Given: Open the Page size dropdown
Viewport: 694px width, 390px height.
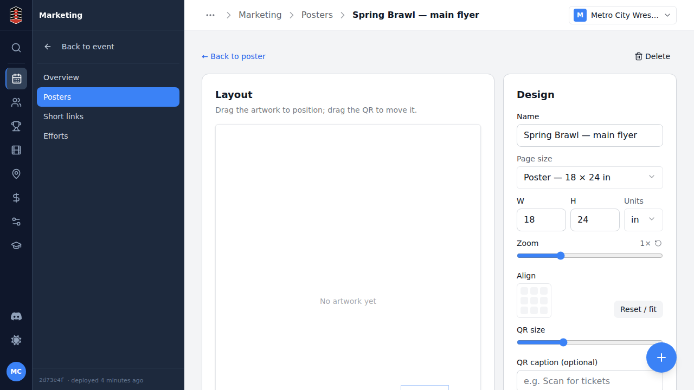Looking at the screenshot, I should click(x=590, y=178).
